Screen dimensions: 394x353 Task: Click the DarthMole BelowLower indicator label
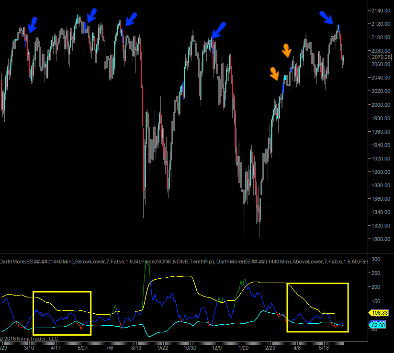(107, 262)
